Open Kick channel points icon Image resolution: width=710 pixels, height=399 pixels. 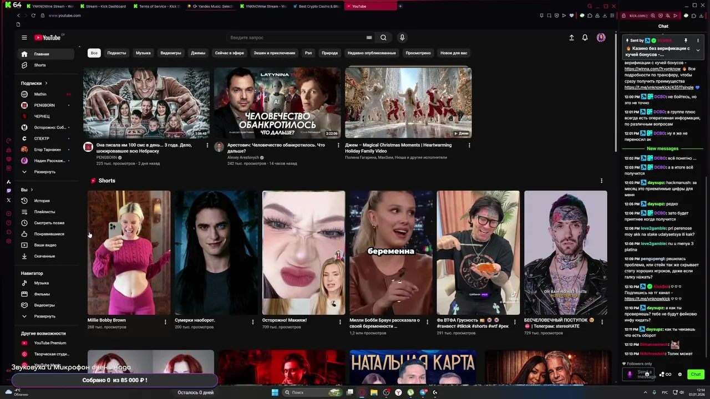coord(665,375)
